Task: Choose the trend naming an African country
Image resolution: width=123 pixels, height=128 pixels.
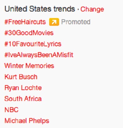Action: pos(23,98)
